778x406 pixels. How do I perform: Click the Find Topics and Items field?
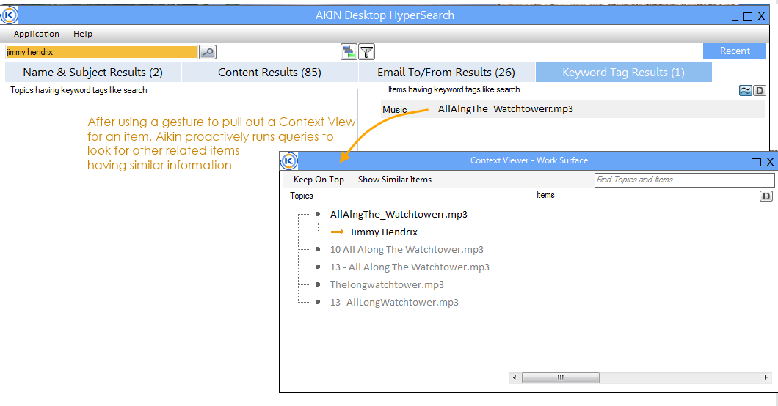point(684,180)
